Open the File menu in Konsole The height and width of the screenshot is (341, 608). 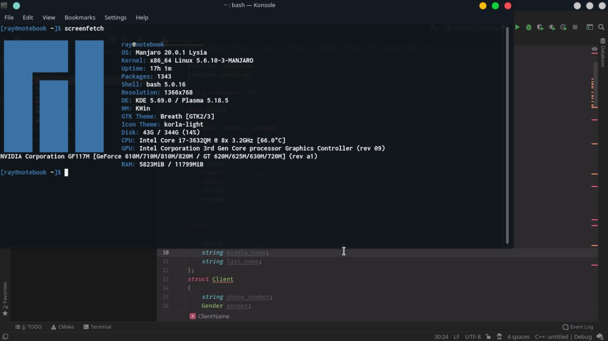tap(9, 18)
